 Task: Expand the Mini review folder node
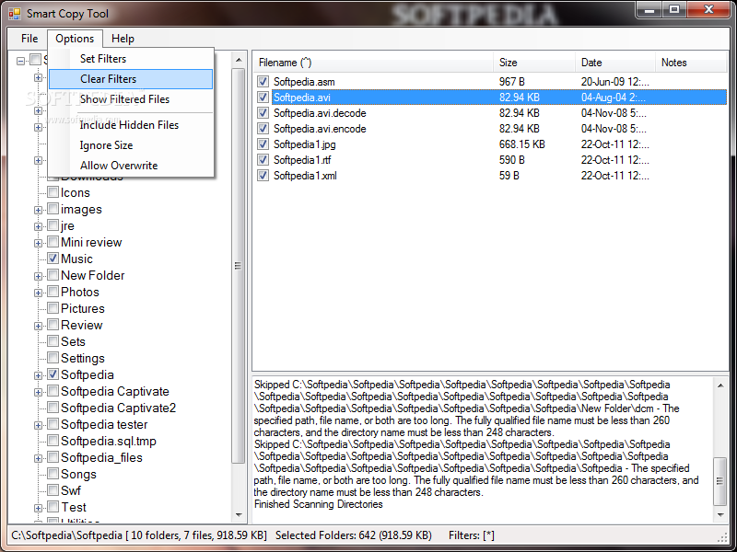(x=38, y=243)
